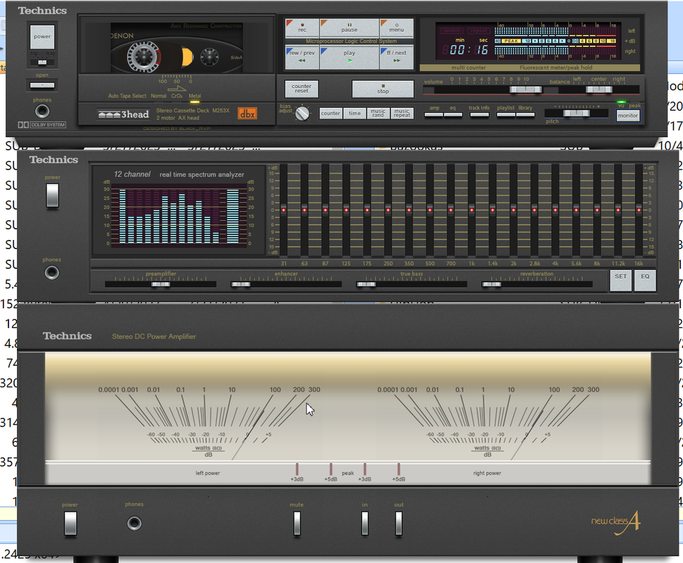This screenshot has width=683, height=563.
Task: Click the 1k equalizer band slider
Action: [472, 210]
